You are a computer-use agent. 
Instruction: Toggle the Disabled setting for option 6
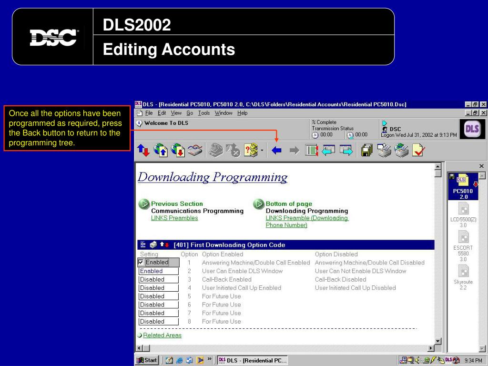158,305
